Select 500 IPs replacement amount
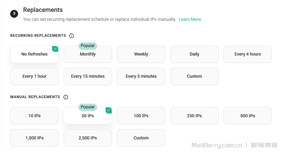The height and width of the screenshot is (152, 281). click(248, 116)
